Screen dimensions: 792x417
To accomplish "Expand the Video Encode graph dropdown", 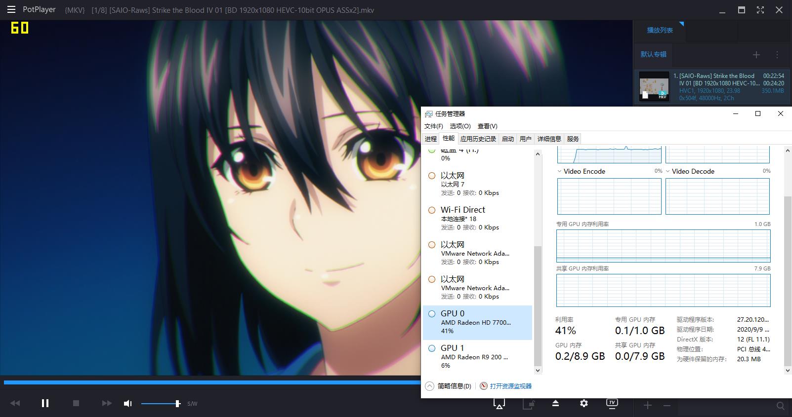I will point(559,171).
